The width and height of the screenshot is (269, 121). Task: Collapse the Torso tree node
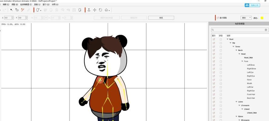234,47
